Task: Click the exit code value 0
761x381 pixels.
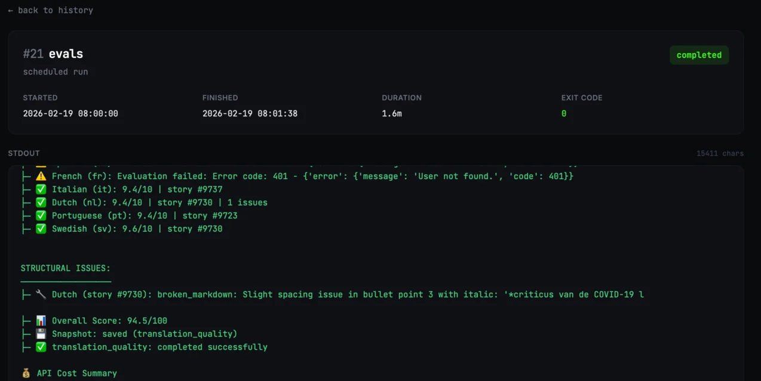Action: tap(564, 113)
